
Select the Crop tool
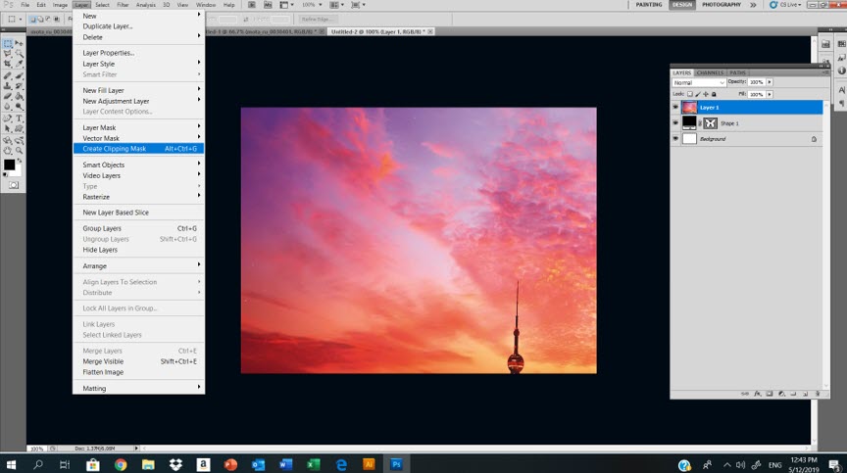click(8, 65)
